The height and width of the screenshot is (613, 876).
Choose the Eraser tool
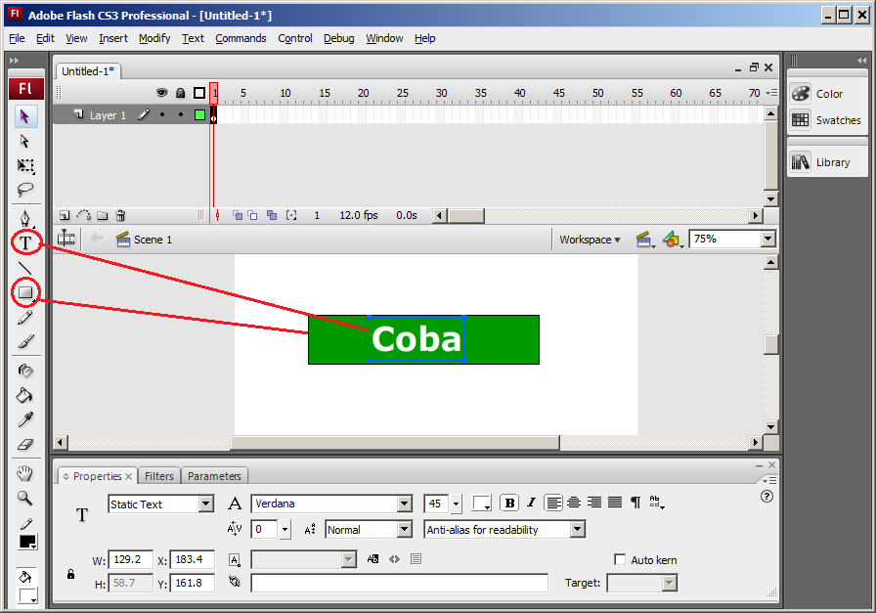tap(25, 444)
